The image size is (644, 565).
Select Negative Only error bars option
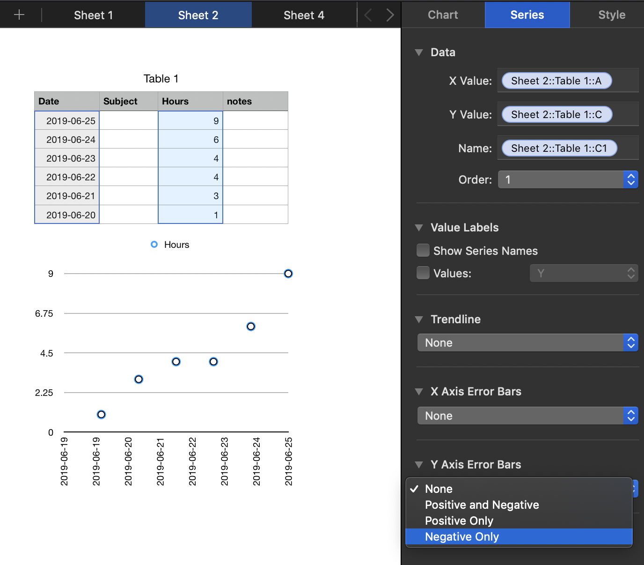click(462, 537)
